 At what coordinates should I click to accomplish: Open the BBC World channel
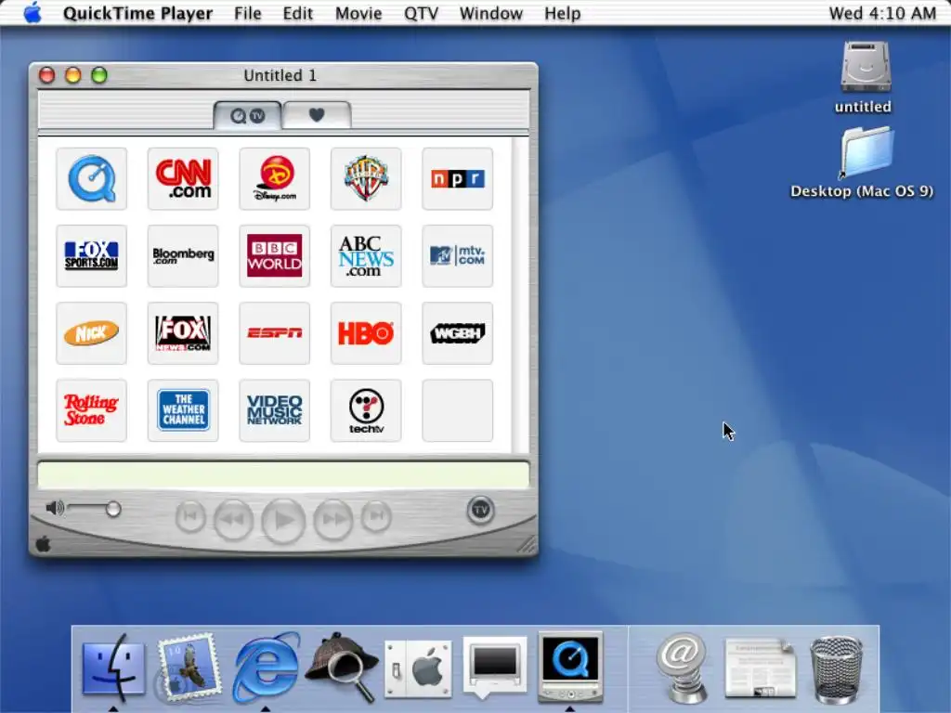pyautogui.click(x=275, y=256)
